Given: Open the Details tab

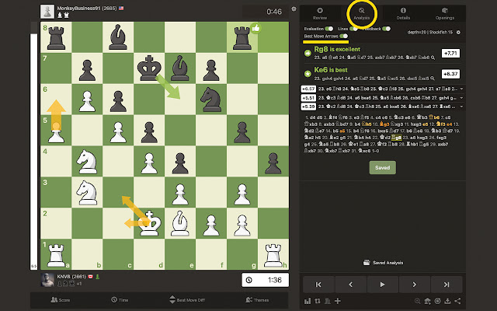Looking at the screenshot, I should click(403, 14).
